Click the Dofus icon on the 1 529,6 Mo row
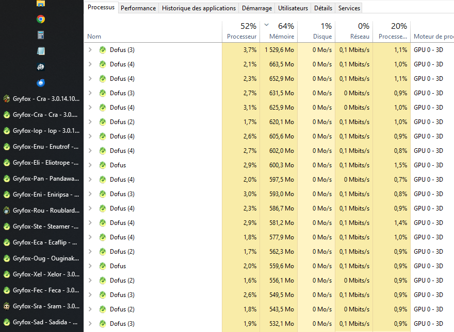The width and height of the screenshot is (454, 332). tap(103, 50)
